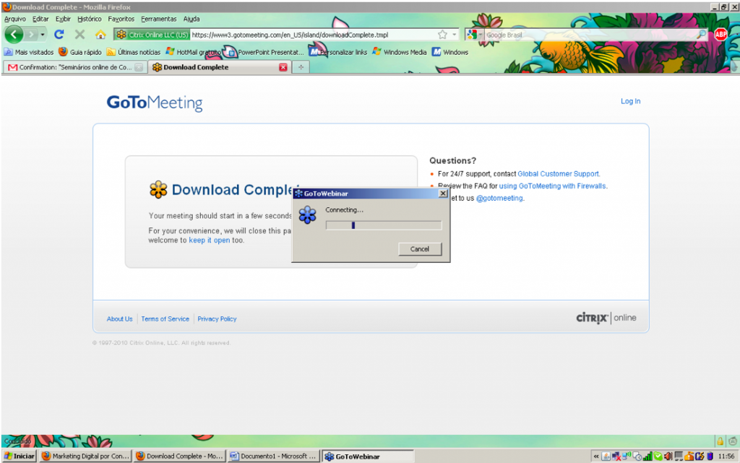Close the Download Complete tab with red X

(x=283, y=67)
